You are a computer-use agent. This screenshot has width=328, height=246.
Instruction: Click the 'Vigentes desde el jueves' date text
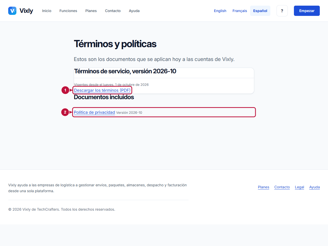[111, 85]
